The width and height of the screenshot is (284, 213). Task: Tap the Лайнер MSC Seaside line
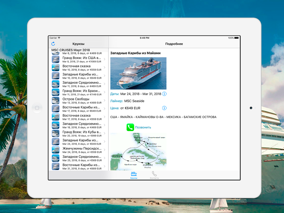127,101
